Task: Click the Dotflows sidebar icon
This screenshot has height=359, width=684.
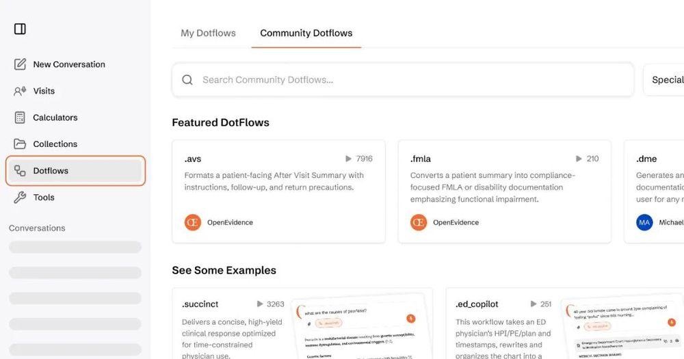Action: point(20,171)
